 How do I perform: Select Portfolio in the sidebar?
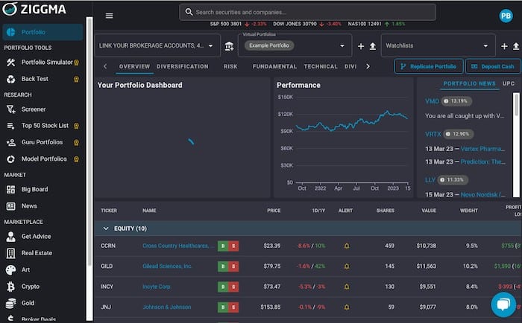click(43, 32)
